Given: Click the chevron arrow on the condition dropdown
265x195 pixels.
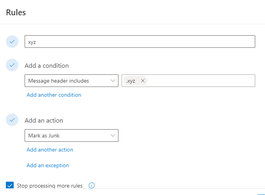Looking at the screenshot, I should tap(113, 81).
